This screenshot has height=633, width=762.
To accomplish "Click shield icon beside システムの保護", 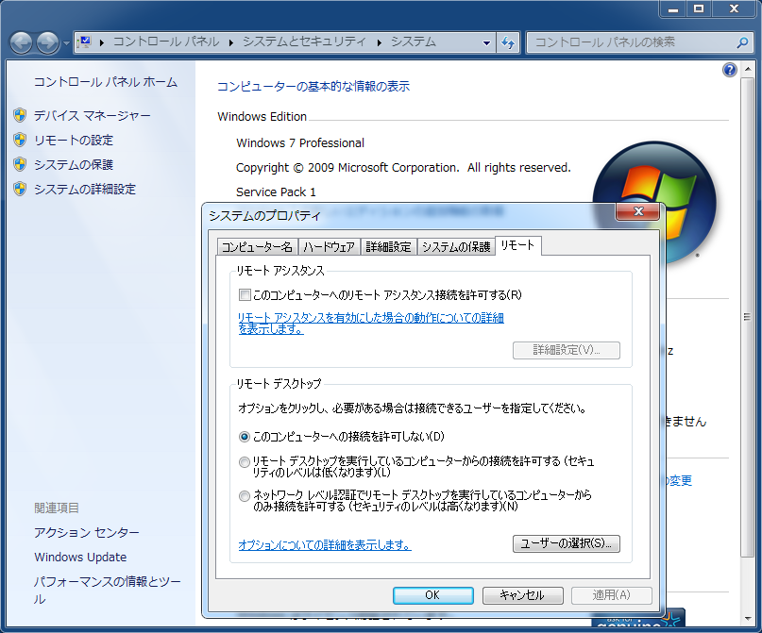I will point(20,164).
